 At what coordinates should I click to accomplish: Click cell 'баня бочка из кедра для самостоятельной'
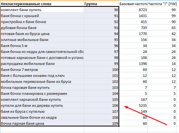[42, 52]
